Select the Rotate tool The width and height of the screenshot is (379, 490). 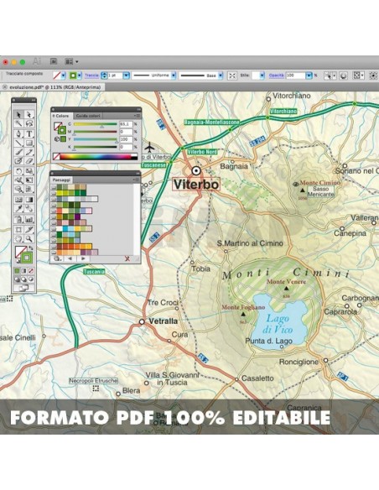[18, 171]
